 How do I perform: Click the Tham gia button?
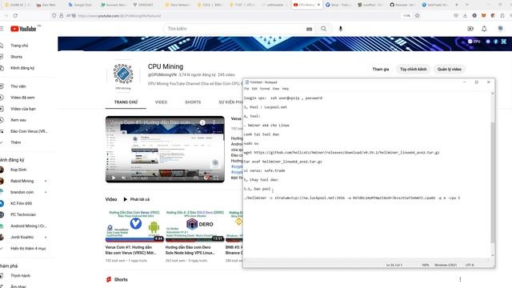pyautogui.click(x=381, y=70)
